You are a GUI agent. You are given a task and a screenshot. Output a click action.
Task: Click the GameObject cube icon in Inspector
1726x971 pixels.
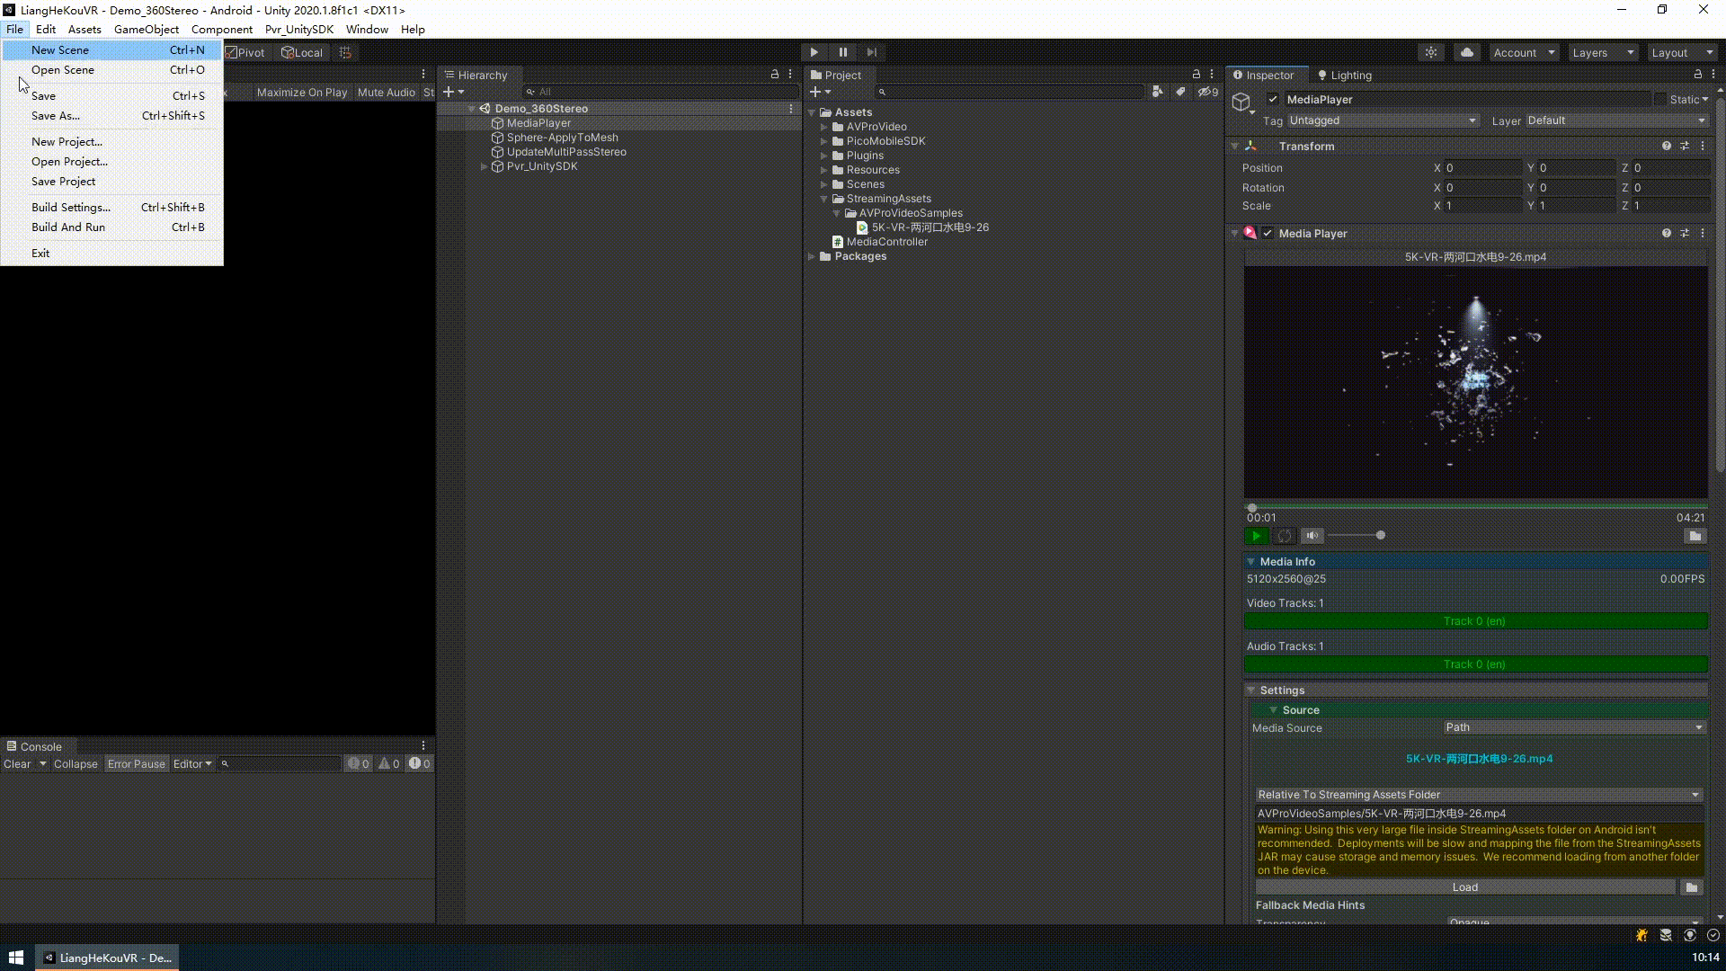1241,102
